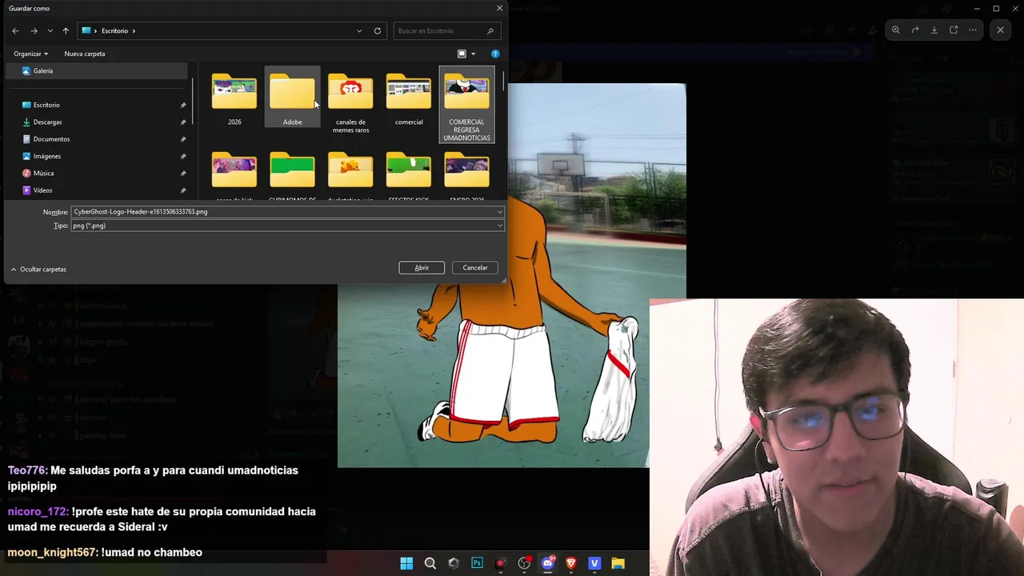
Task: Open the Organizar menu
Action: pos(30,54)
